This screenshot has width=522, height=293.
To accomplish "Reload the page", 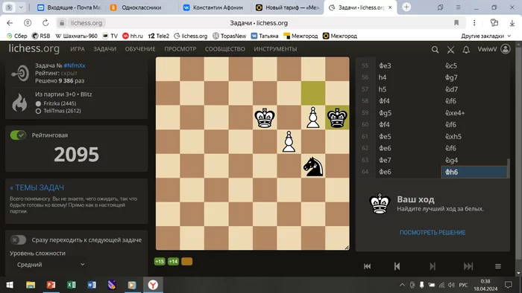I will [x=45, y=23].
